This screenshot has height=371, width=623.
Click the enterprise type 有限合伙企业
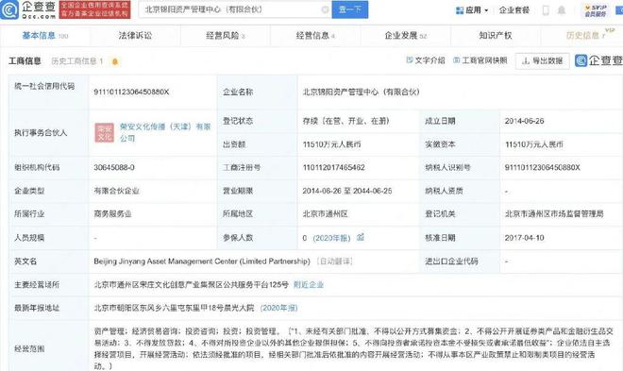click(116, 191)
